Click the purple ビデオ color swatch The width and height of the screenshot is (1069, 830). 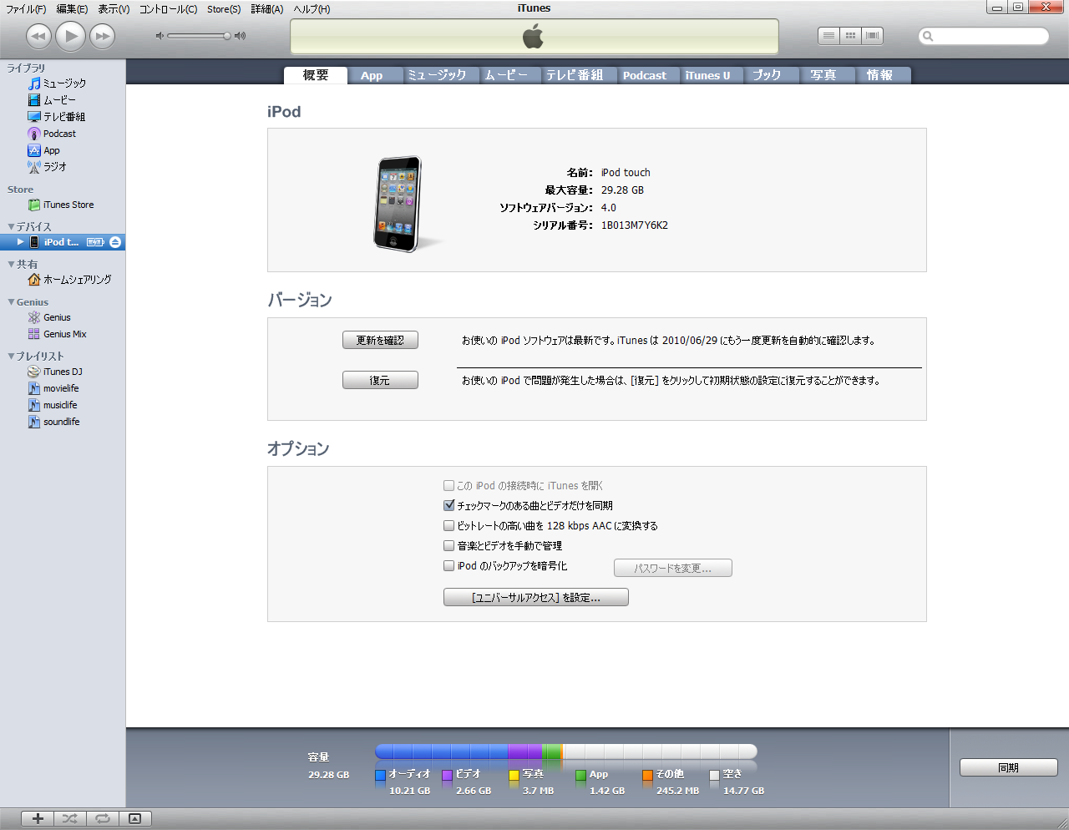click(x=448, y=775)
